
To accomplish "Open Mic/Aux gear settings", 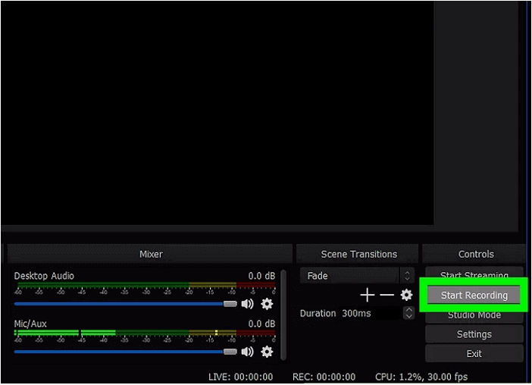I will click(x=267, y=352).
